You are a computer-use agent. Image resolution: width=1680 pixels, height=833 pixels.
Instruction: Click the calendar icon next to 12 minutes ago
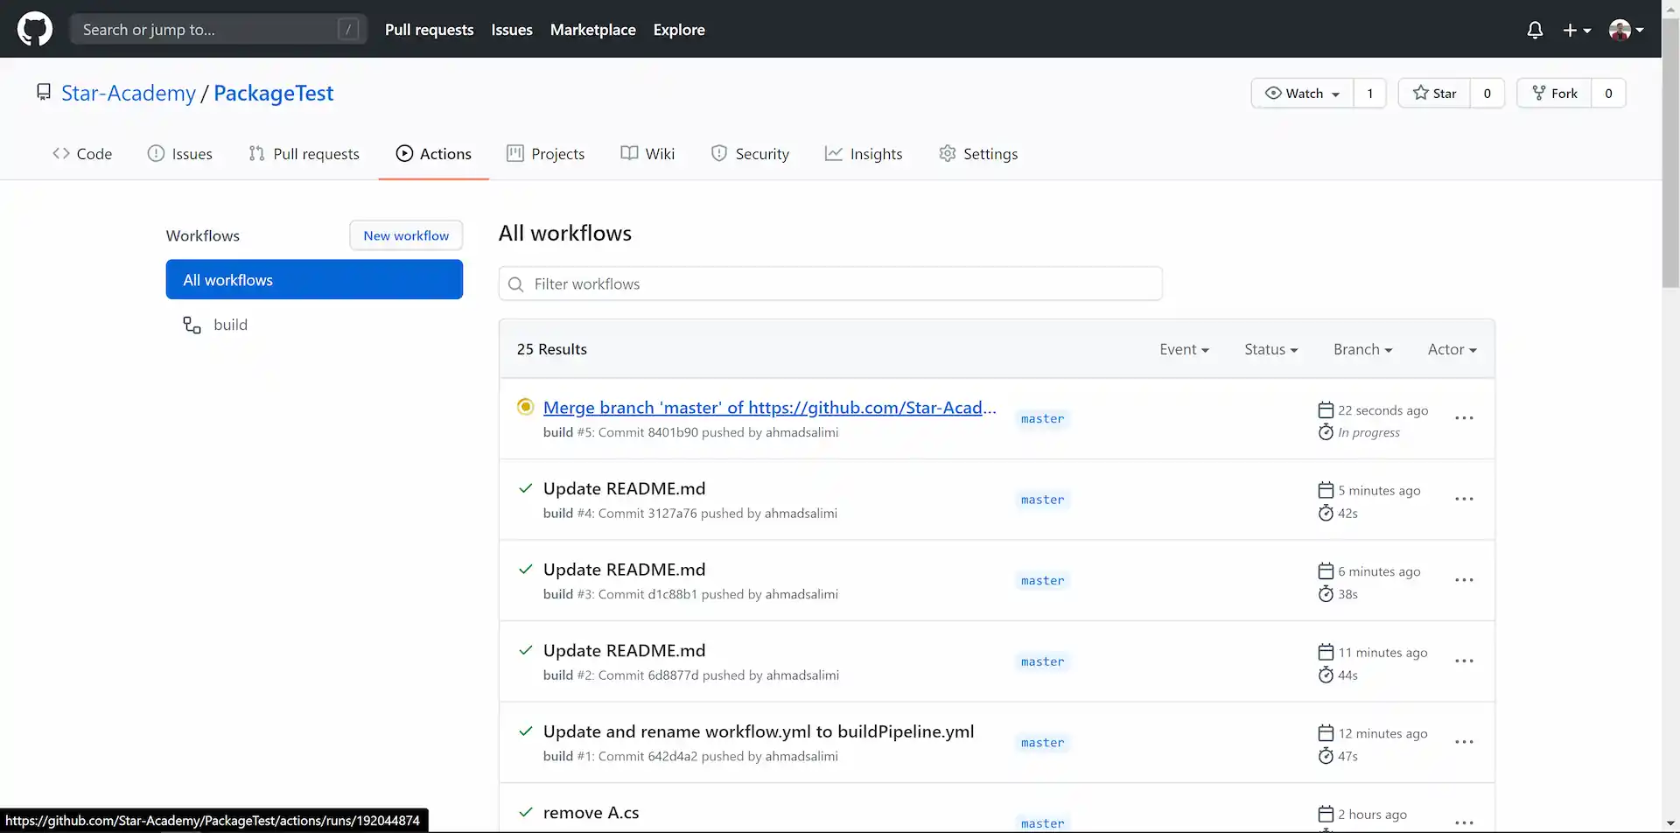(x=1326, y=733)
